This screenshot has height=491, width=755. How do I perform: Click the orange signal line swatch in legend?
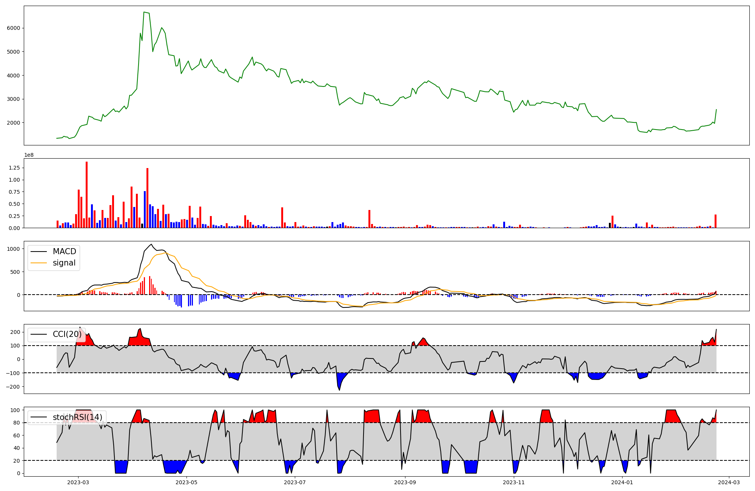point(39,263)
